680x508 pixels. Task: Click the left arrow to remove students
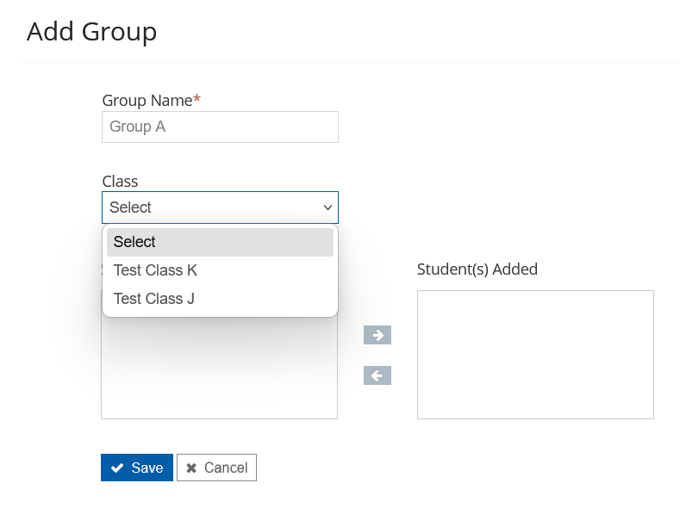pos(377,375)
